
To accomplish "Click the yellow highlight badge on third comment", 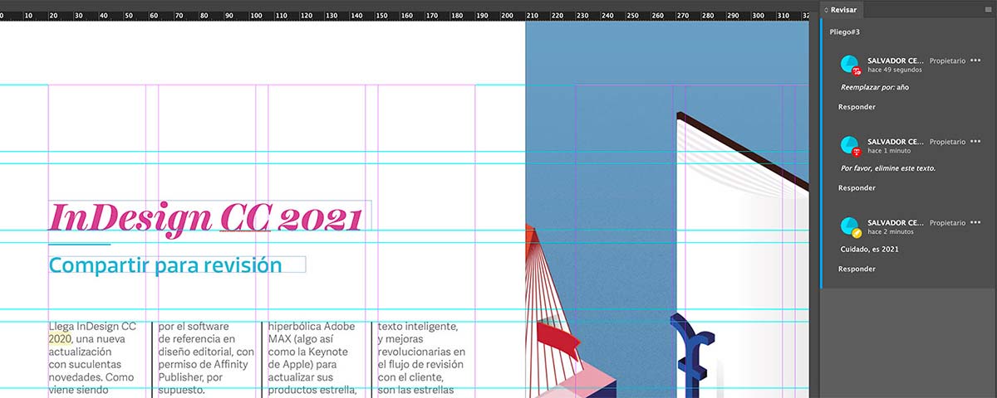I will [857, 234].
